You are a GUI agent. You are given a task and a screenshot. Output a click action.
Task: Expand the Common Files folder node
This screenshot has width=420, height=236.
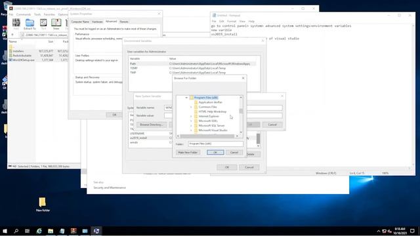(191, 107)
